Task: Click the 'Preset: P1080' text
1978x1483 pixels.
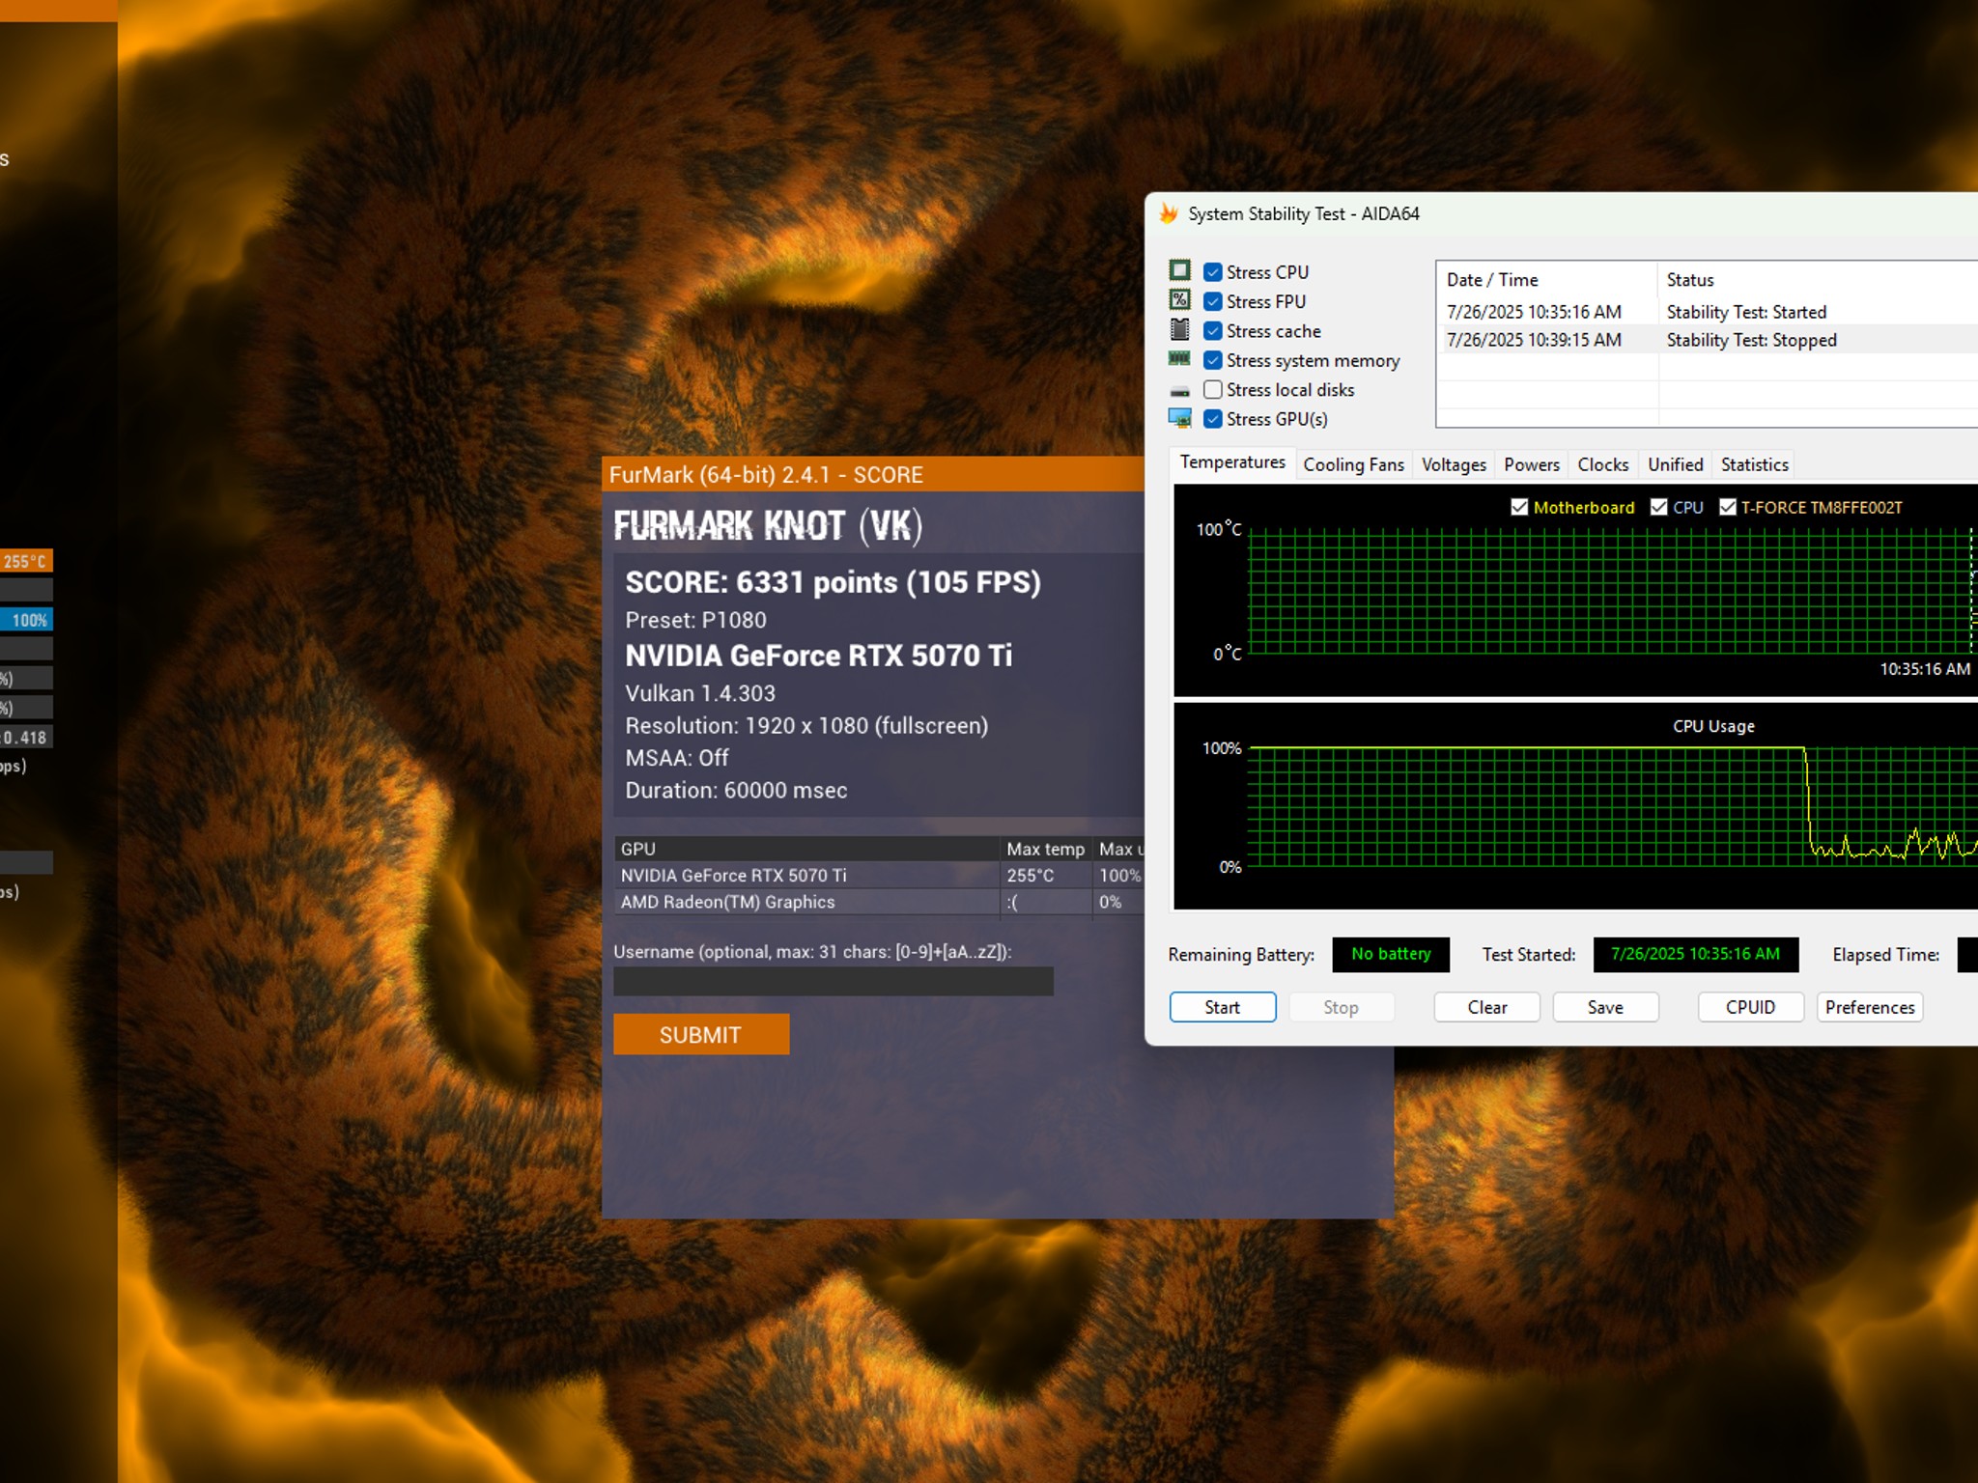Action: click(x=695, y=620)
